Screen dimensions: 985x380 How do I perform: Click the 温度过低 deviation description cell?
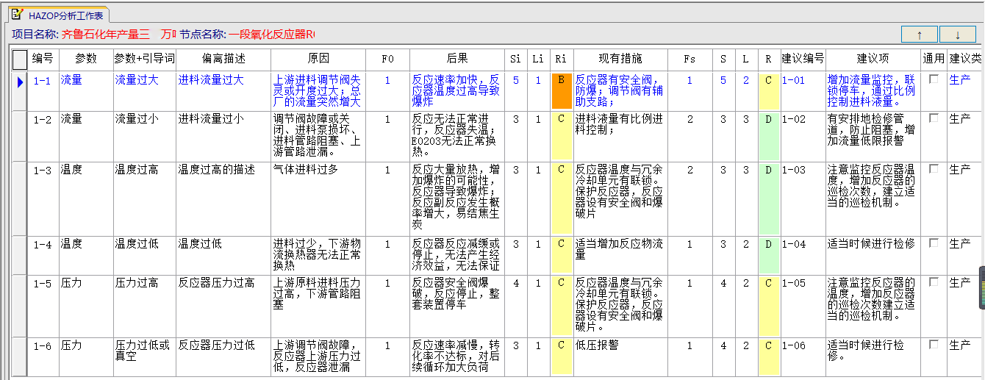click(223, 255)
